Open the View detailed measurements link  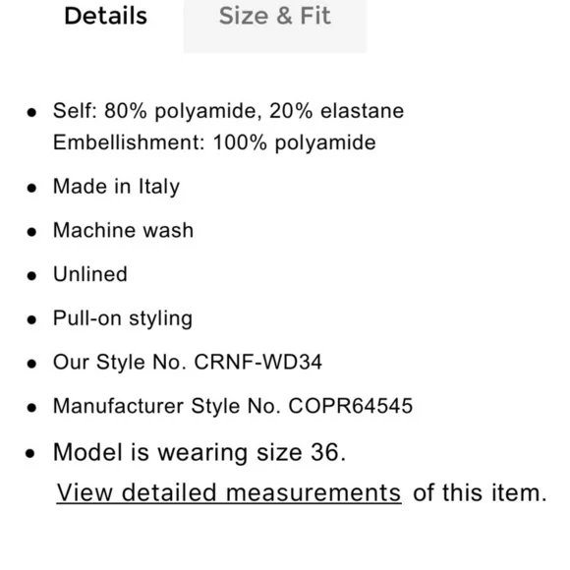[x=229, y=493]
